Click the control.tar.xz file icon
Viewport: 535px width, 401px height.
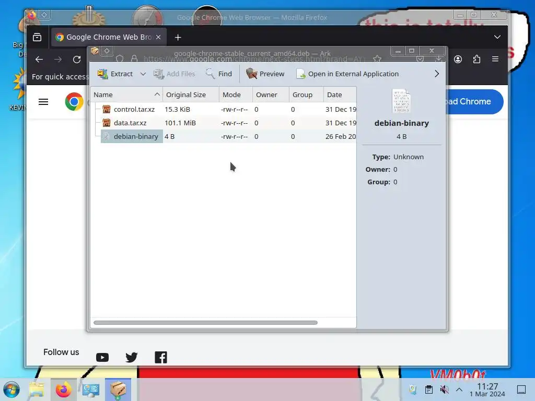(x=107, y=109)
